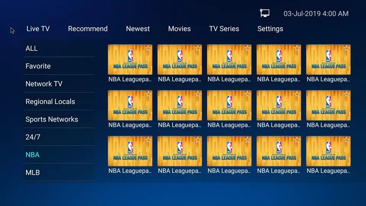Open the MLB category
The image size is (366, 206).
59,172
